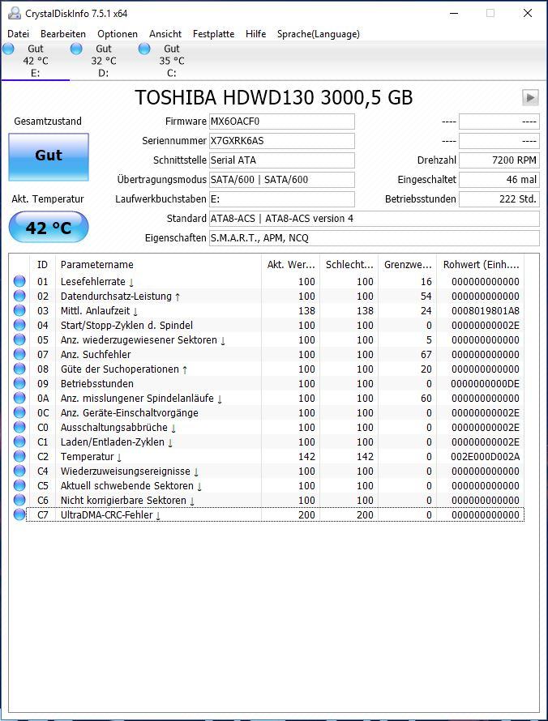The width and height of the screenshot is (548, 721).
Task: Open the Optionen menu
Action: coord(118,34)
